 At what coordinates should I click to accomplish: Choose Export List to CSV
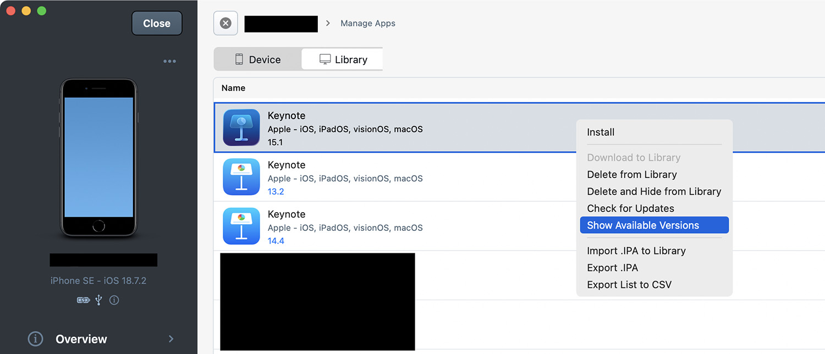629,285
